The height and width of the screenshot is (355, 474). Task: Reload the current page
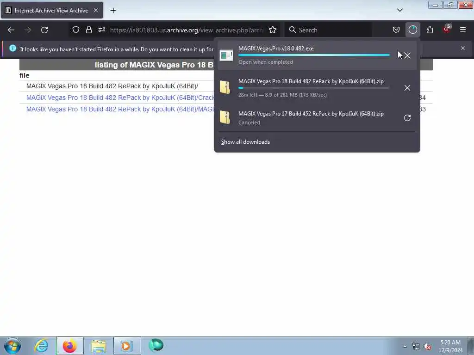click(44, 30)
